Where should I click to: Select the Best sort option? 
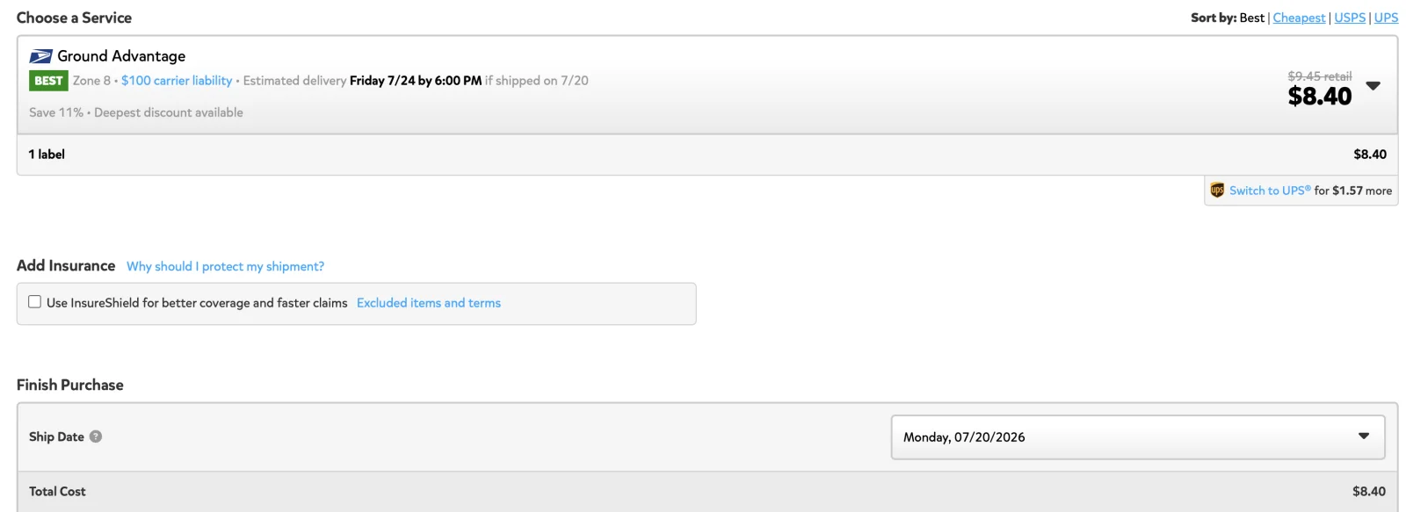click(x=1252, y=18)
